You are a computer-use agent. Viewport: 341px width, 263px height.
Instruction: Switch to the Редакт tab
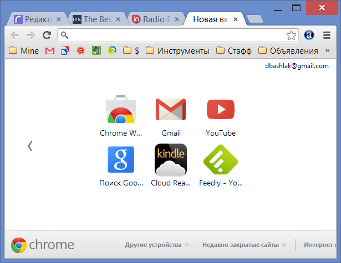(37, 19)
